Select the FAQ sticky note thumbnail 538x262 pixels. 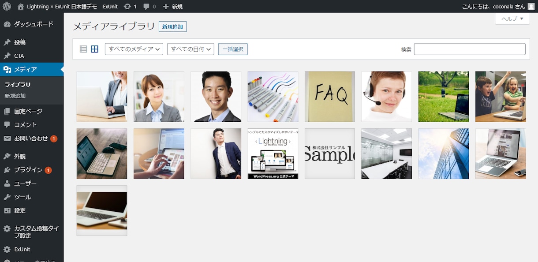tap(330, 97)
